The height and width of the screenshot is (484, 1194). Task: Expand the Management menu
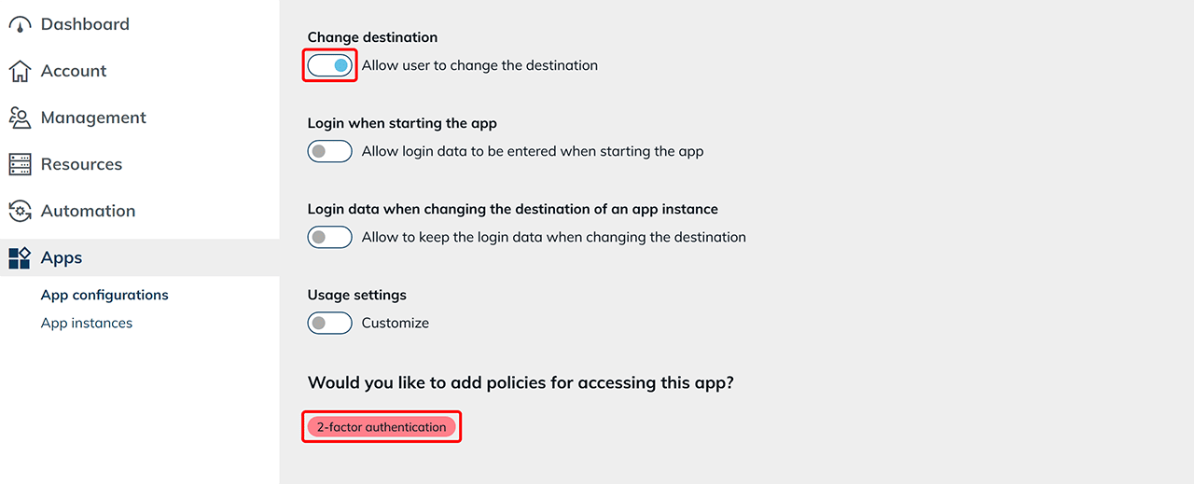[93, 118]
